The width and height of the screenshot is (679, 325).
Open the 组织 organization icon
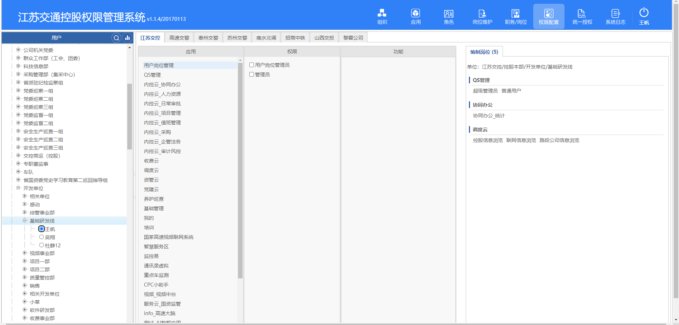pyautogui.click(x=382, y=16)
